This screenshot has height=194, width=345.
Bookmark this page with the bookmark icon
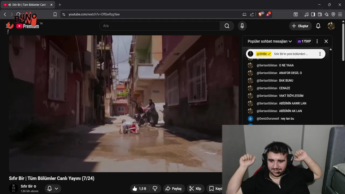click(x=55, y=14)
